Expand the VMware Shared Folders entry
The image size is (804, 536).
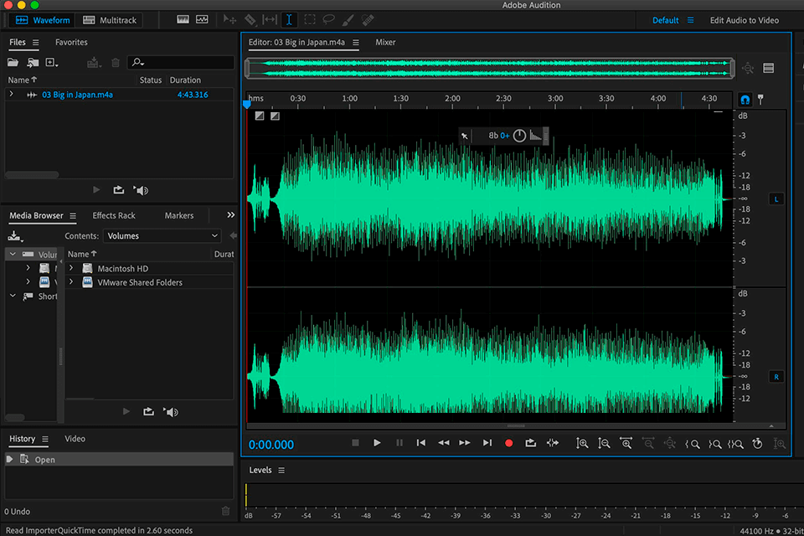click(71, 282)
